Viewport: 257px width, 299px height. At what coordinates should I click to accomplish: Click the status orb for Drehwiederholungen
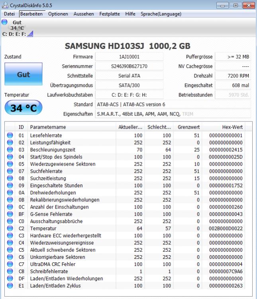[x=10, y=192]
